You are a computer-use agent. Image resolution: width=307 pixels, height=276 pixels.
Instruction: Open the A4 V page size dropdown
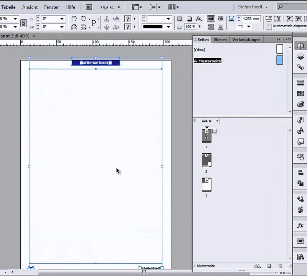217,121
